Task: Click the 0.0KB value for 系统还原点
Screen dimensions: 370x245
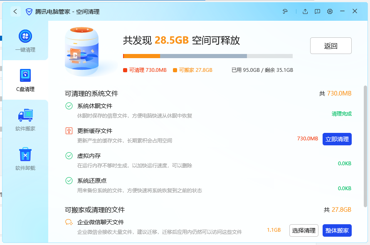Action: click(x=345, y=189)
